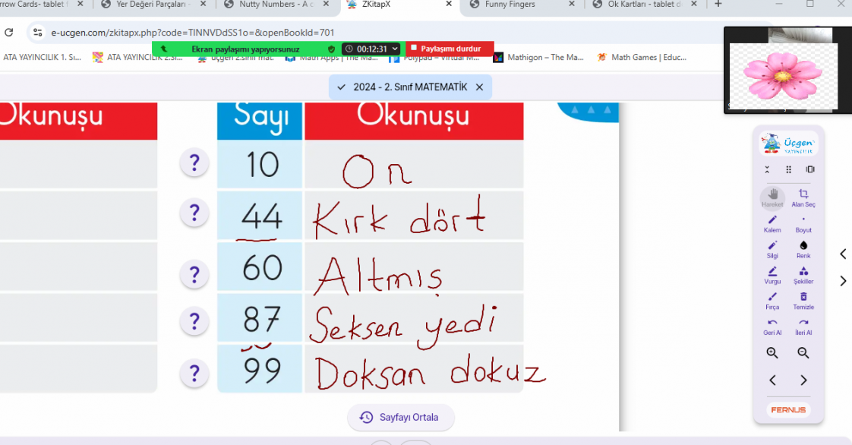Pick the Fırça brush tool
This screenshot has height=445, width=852.
point(772,301)
